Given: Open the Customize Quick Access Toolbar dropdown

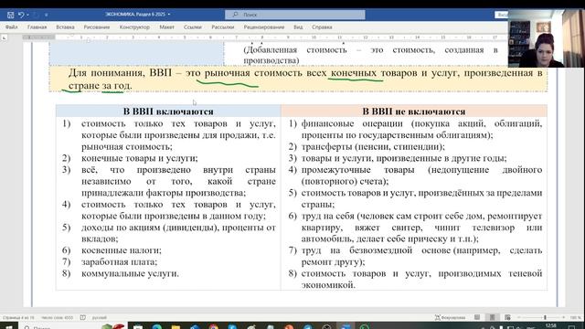Looking at the screenshot, I should 47,15.
